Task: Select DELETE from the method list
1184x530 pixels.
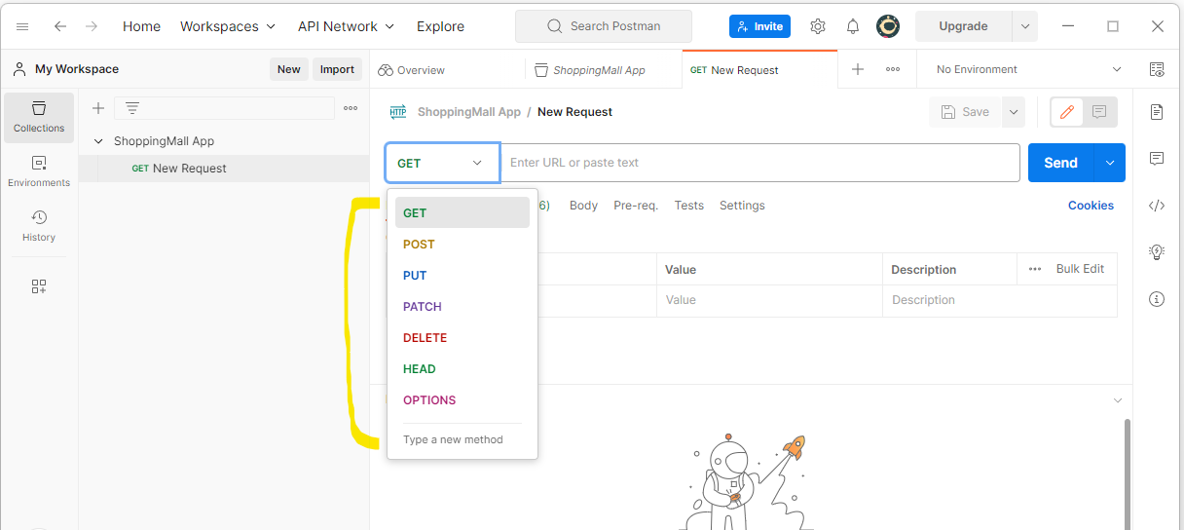Action: 462,337
